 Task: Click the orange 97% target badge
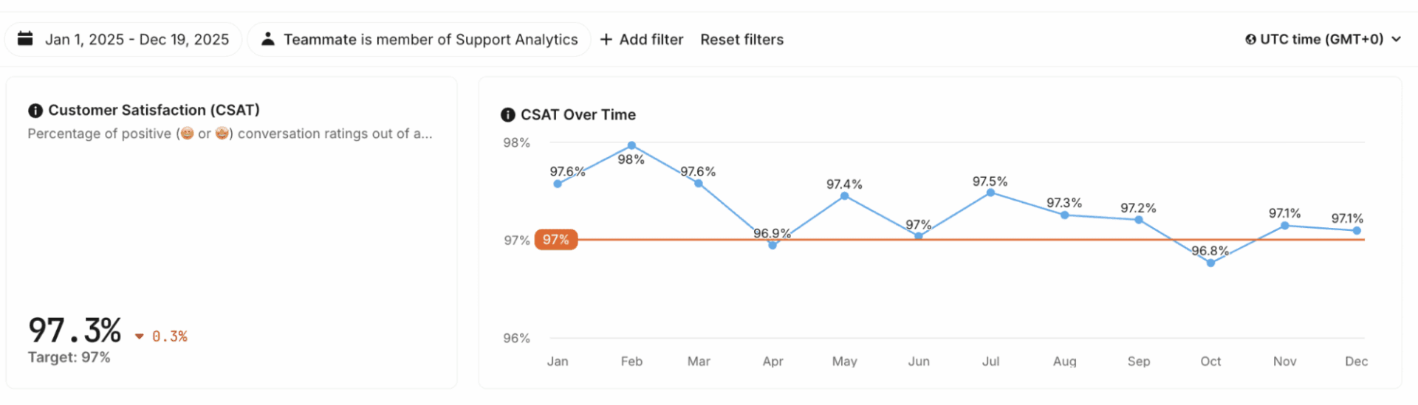[x=556, y=240]
